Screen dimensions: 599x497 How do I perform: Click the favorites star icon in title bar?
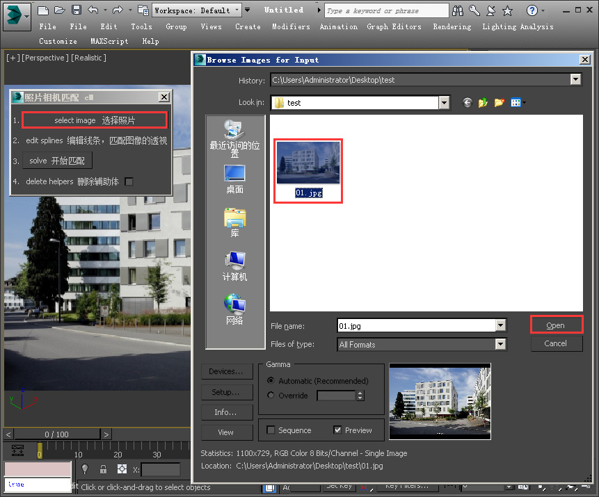click(x=507, y=10)
